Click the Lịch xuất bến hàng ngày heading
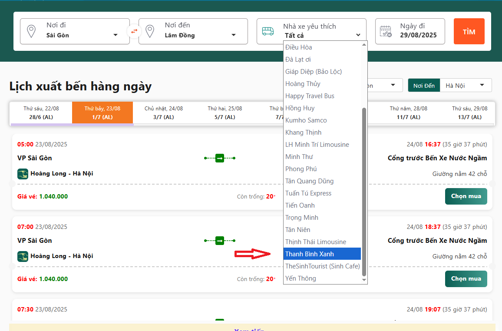 (80, 86)
